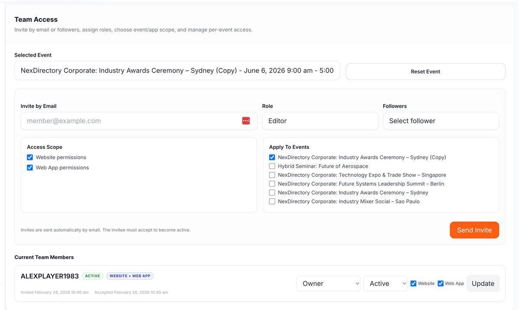Toggle Website checkbox for ALEXPLAYER1983

click(413, 284)
